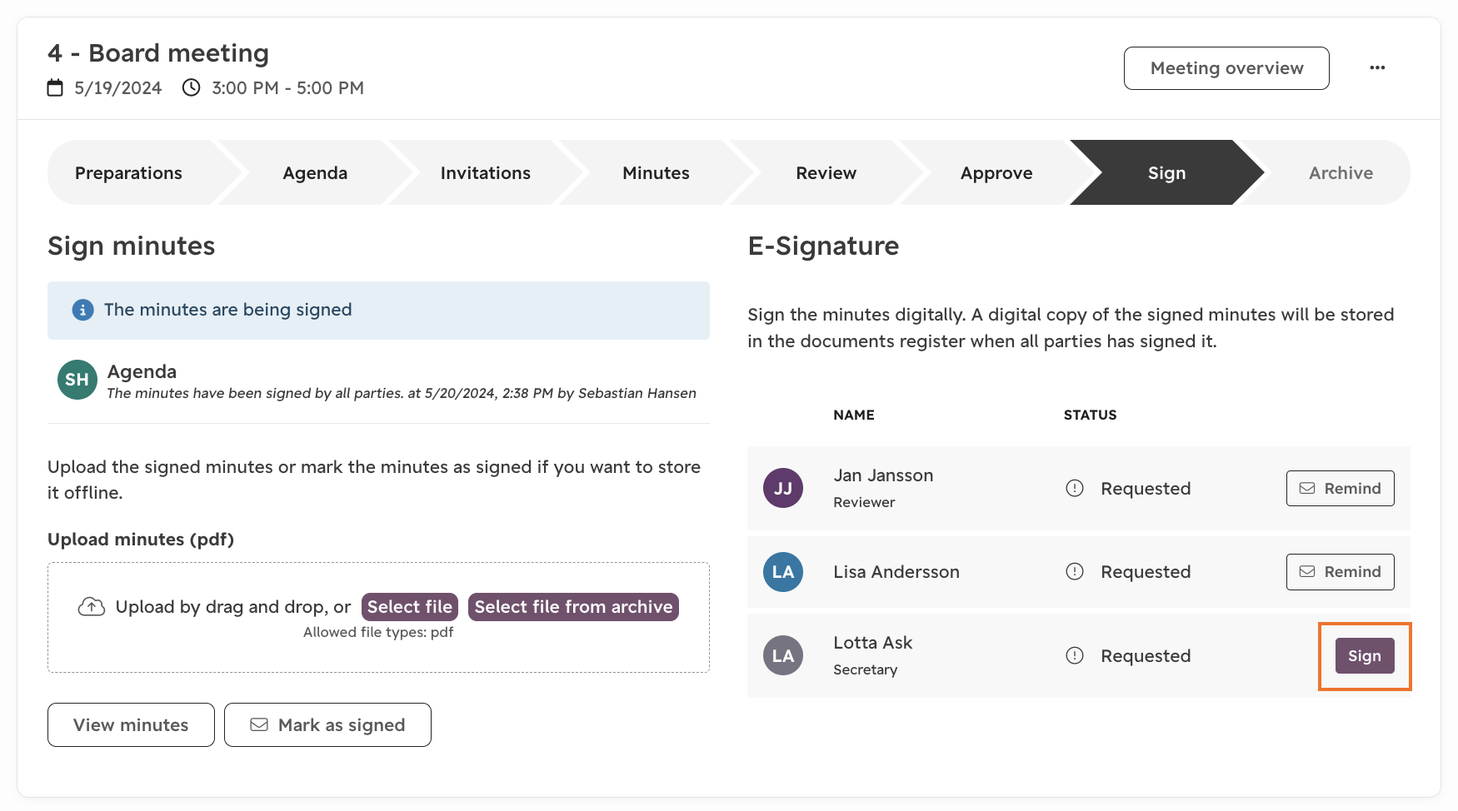
Task: Remind Jan Jansson to sign
Action: tap(1340, 488)
